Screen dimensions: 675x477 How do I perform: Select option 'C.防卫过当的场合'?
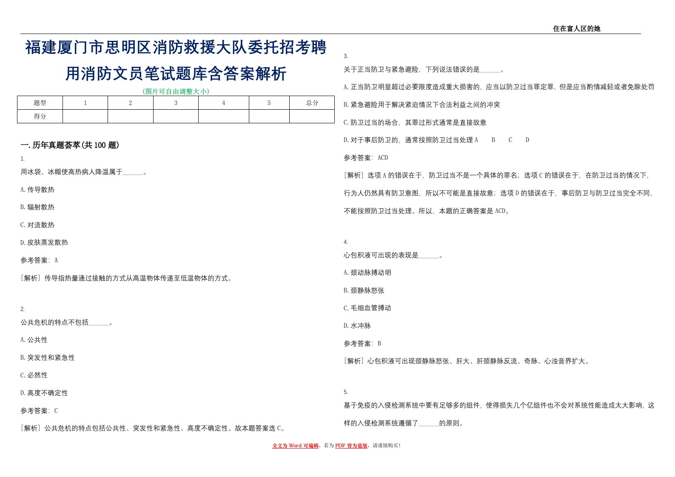[x=415, y=122]
